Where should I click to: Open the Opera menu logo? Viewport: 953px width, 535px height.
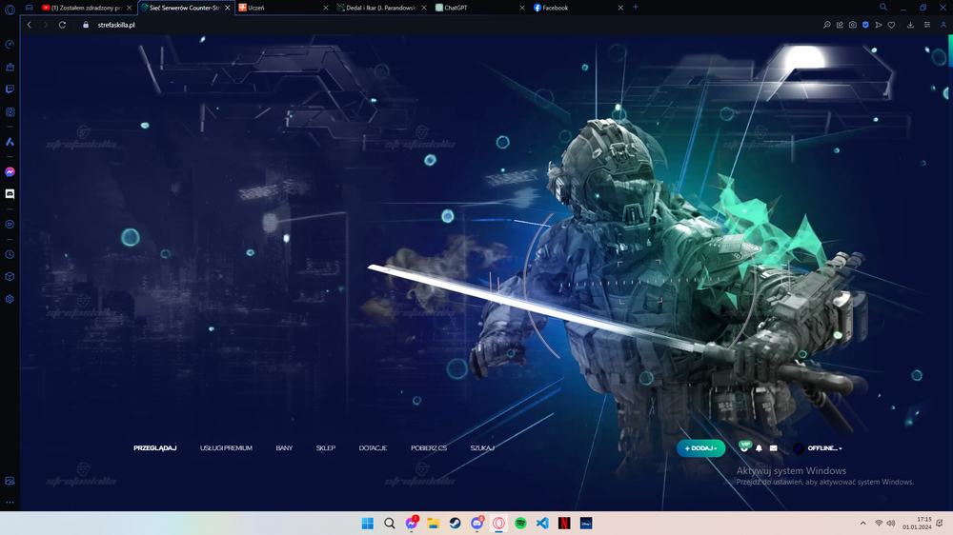pyautogui.click(x=10, y=10)
